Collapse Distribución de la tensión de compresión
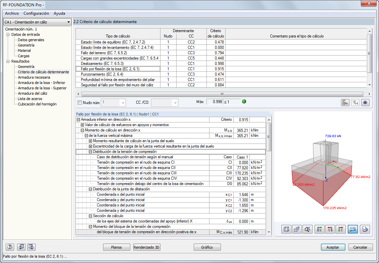Image resolution: width=379 pixels, height=263 pixels. (x=90, y=152)
